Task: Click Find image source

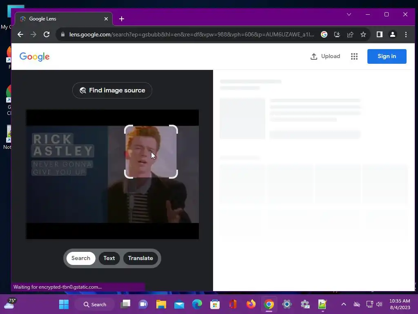Action: [112, 90]
